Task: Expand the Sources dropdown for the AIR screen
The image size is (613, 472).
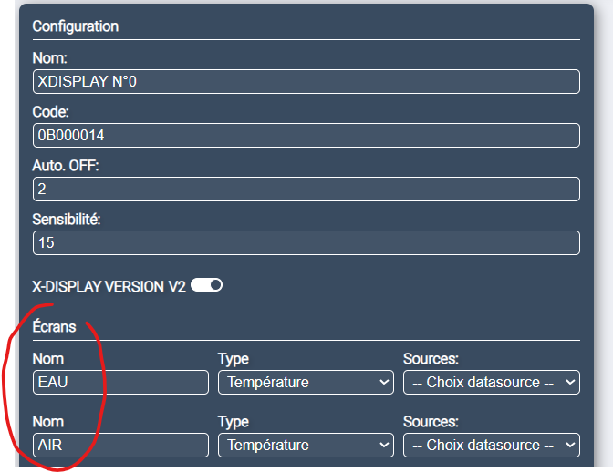Action: [491, 446]
